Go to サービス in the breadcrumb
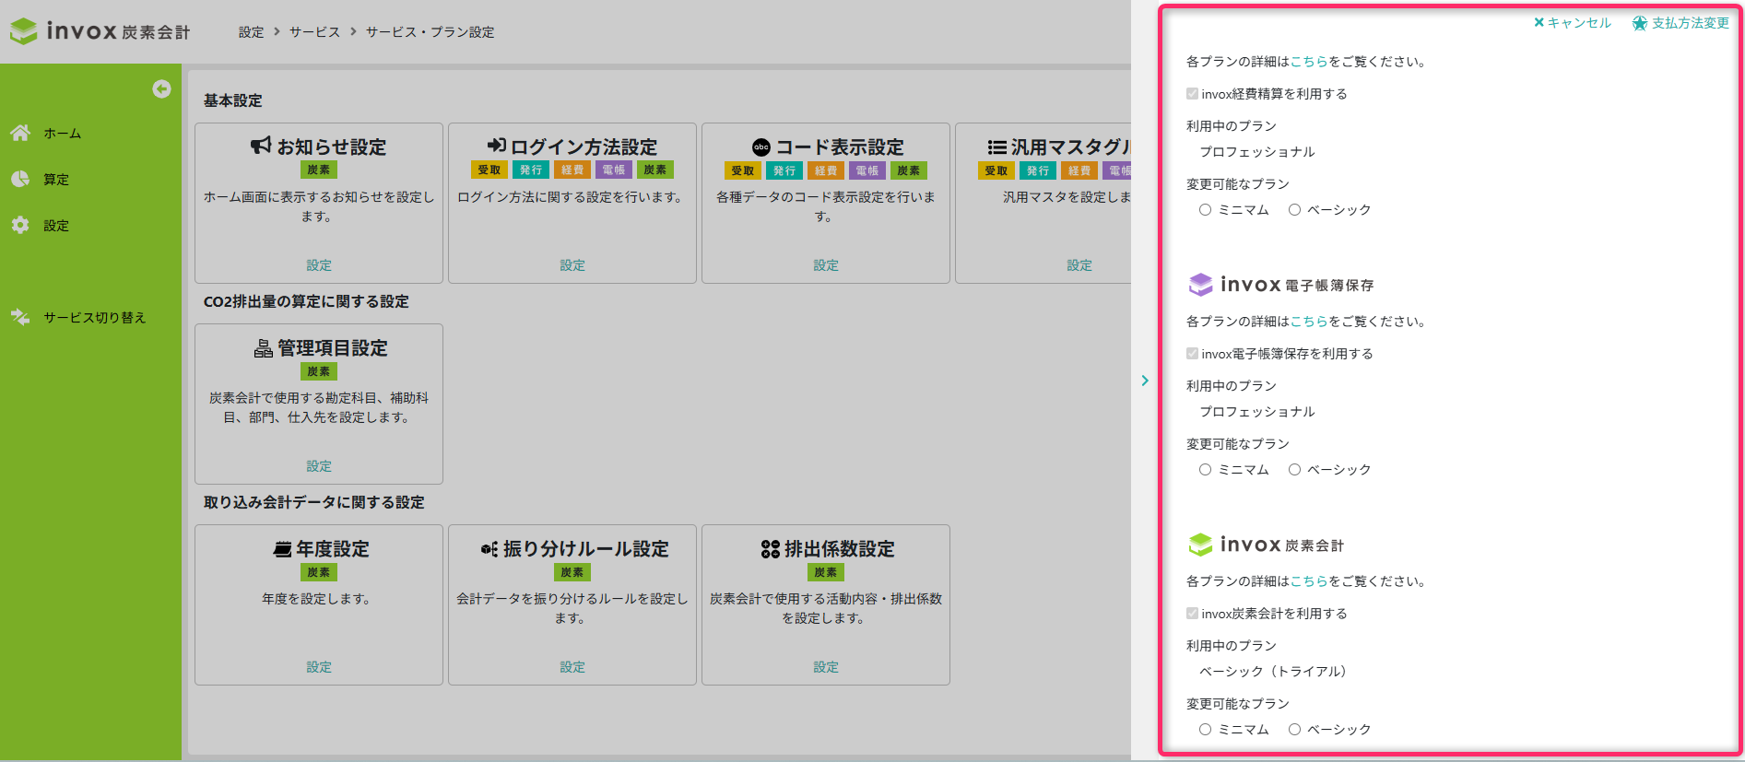 click(x=314, y=31)
